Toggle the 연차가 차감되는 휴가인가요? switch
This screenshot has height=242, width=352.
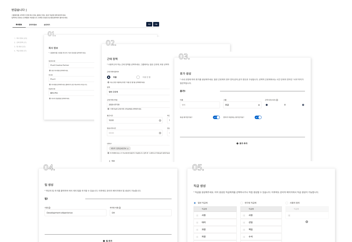tap(258, 117)
